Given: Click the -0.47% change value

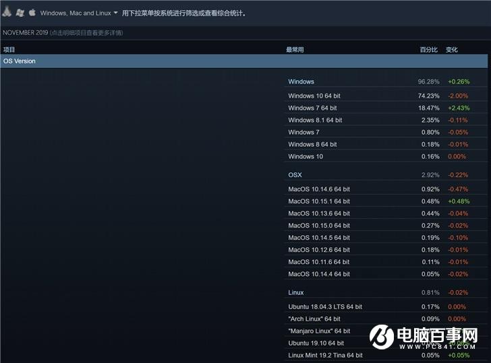Looking at the screenshot, I should coord(458,189).
